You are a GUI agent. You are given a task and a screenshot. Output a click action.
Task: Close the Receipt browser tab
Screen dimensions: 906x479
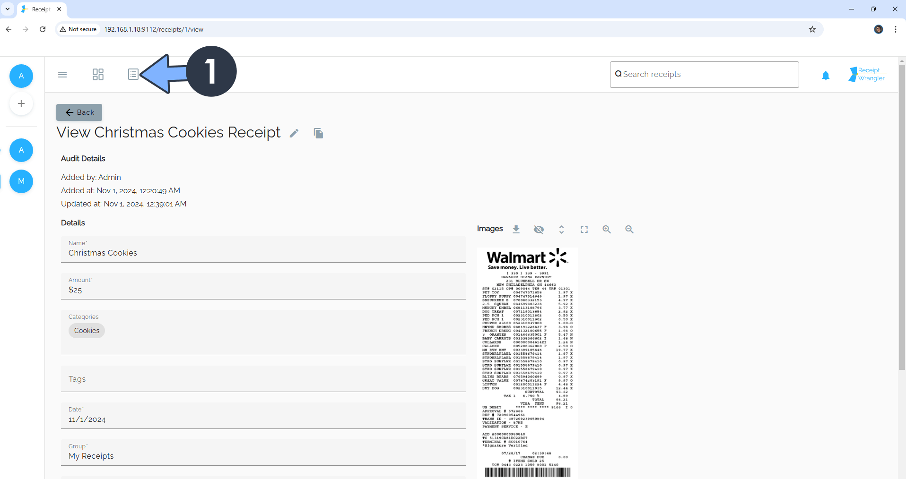point(59,9)
